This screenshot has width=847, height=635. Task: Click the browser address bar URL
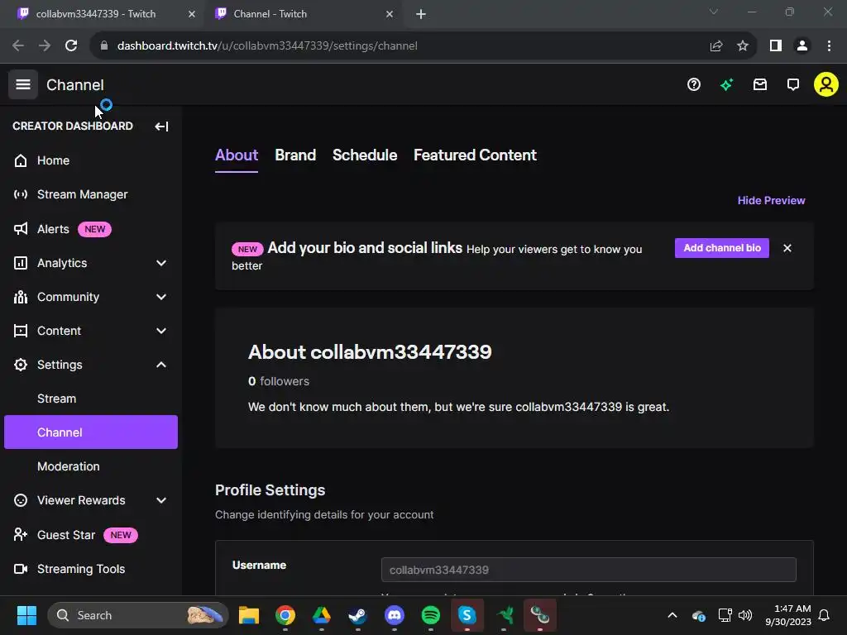tap(267, 46)
